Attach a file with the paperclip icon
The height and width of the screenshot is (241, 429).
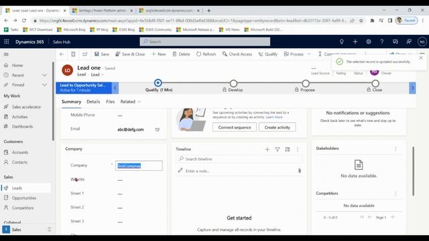point(300,171)
